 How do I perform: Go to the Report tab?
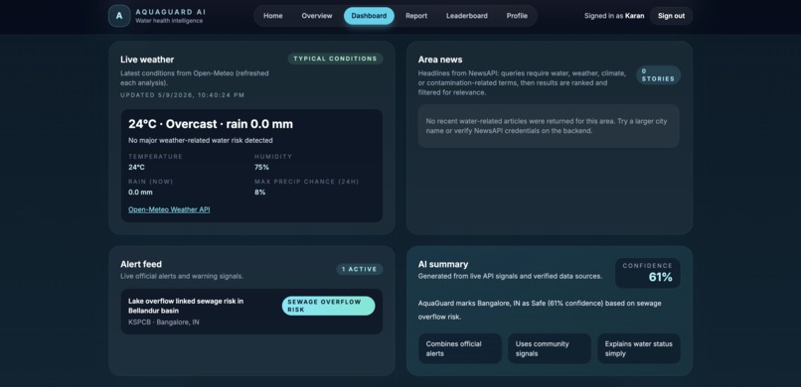click(x=416, y=16)
